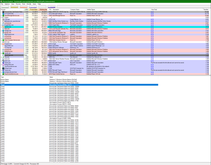This screenshot has height=165, width=211.
Task: Click the spoolsv.exe printer icon
Action: [3, 33]
